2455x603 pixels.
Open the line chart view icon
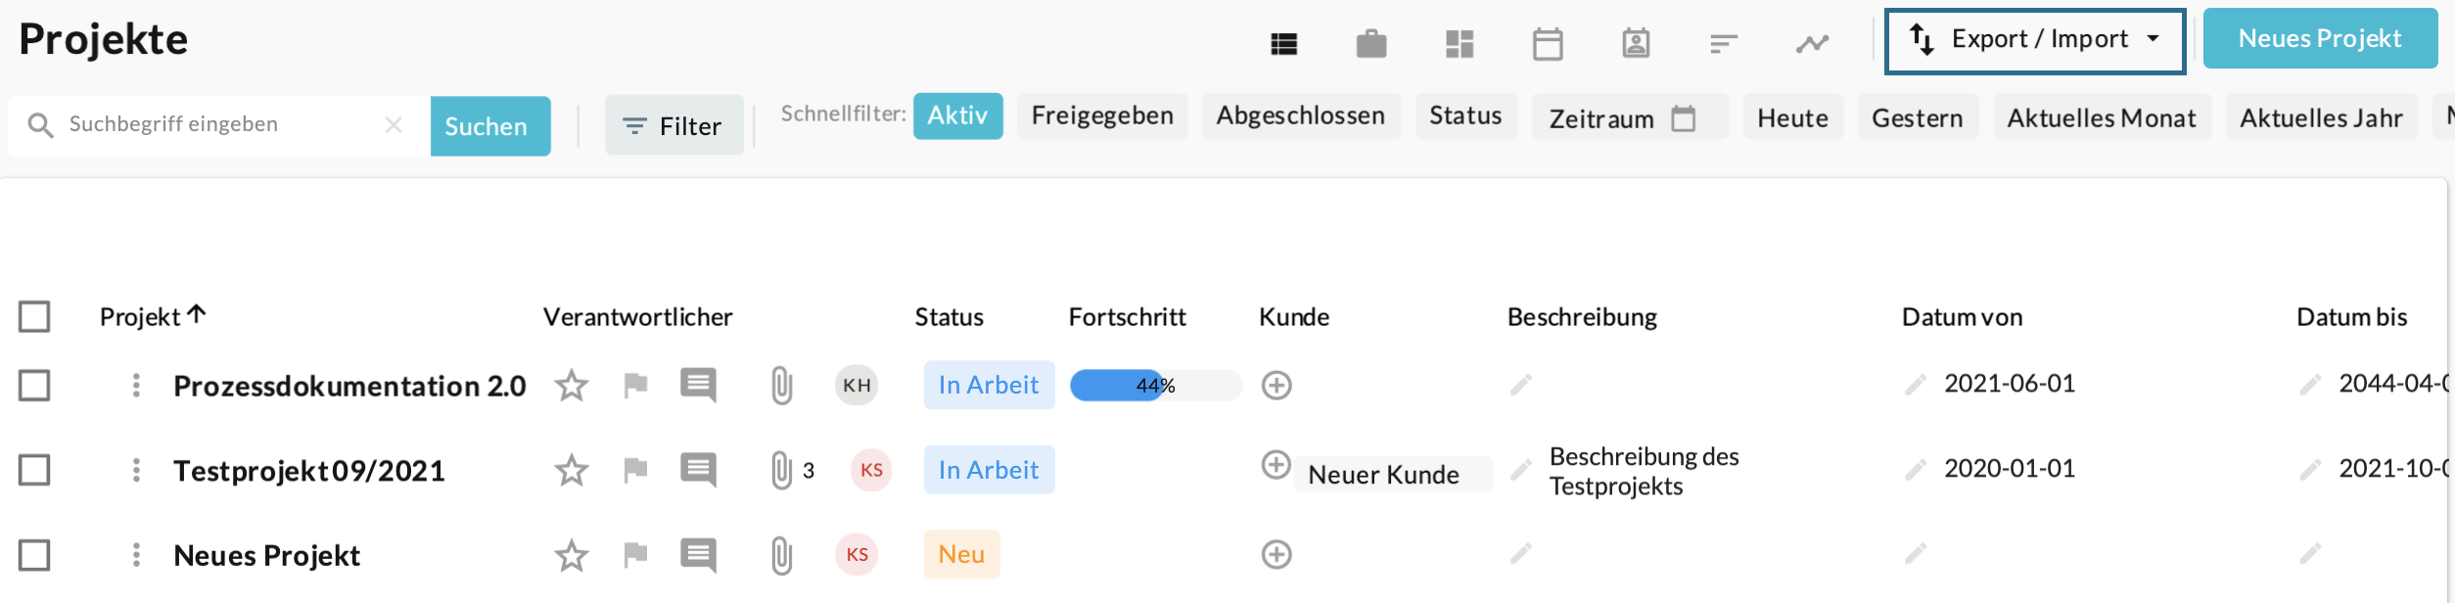click(1812, 44)
